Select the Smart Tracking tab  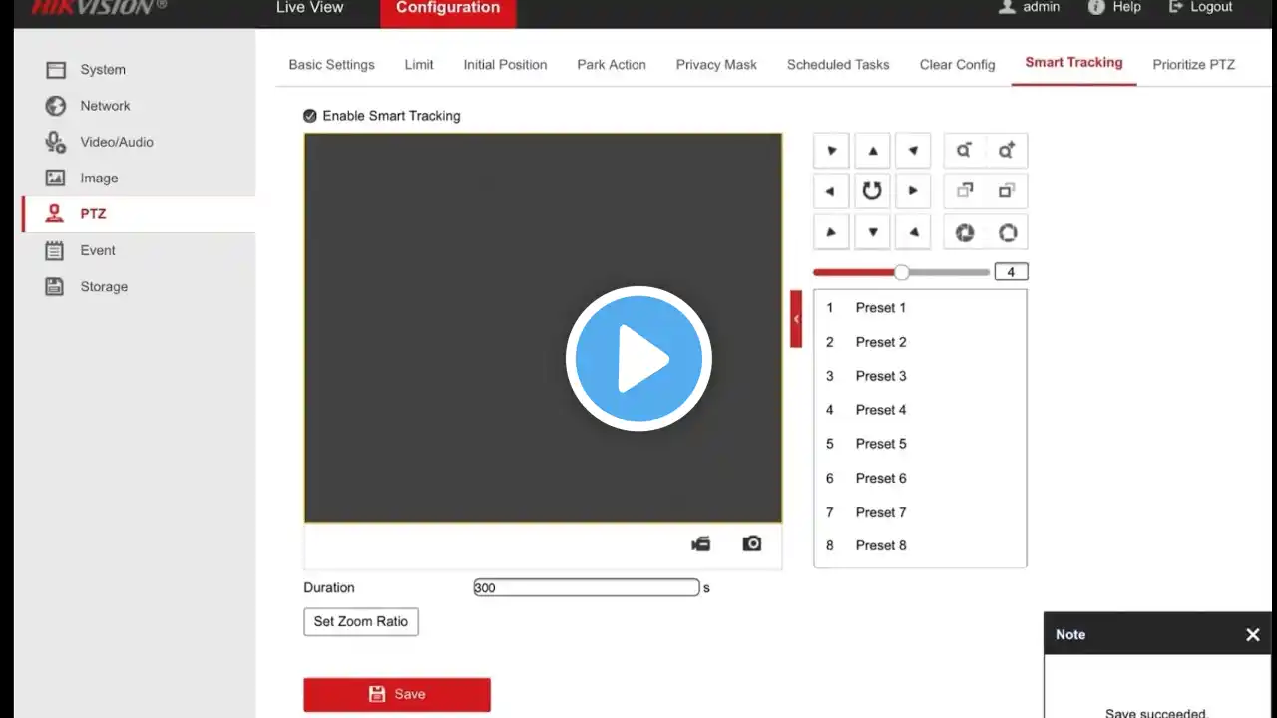pos(1073,62)
